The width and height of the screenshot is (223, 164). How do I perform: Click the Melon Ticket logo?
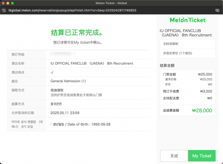(x=188, y=20)
